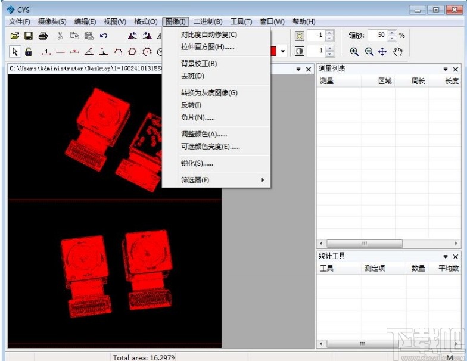Select the arrow pointer tool
The width and height of the screenshot is (467, 361).
[15, 52]
